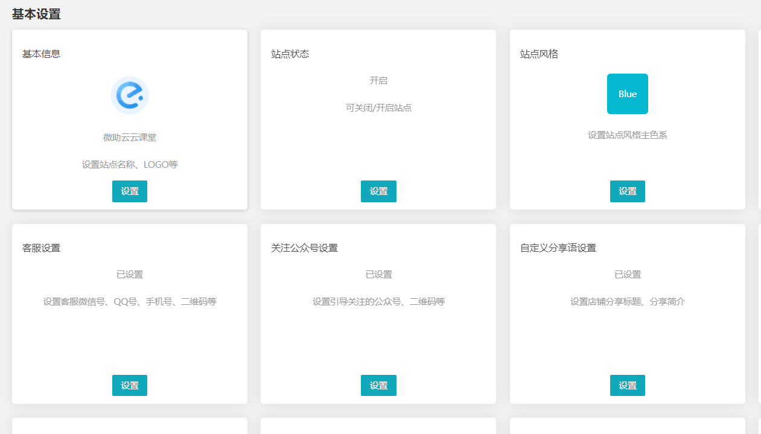Click the 设置引导关注的公众号、二维码等 description
Image resolution: width=761 pixels, height=434 pixels.
(x=378, y=302)
